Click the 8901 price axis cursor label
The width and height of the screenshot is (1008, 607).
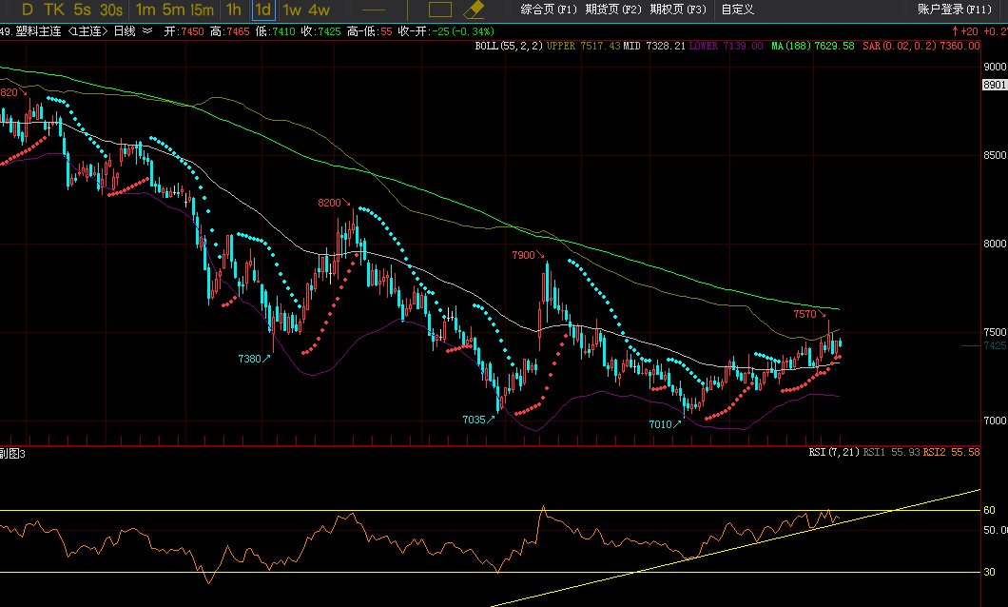(x=995, y=85)
